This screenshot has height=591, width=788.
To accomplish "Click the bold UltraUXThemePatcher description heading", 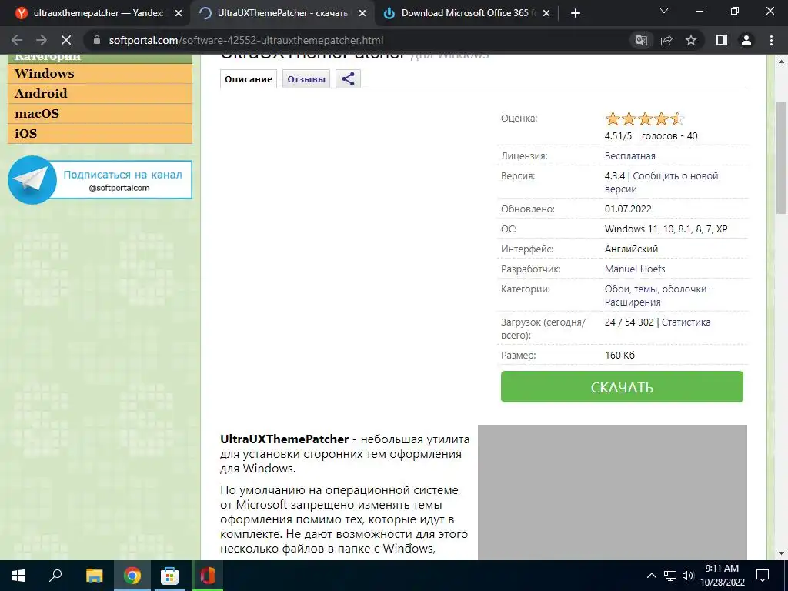I will point(285,439).
